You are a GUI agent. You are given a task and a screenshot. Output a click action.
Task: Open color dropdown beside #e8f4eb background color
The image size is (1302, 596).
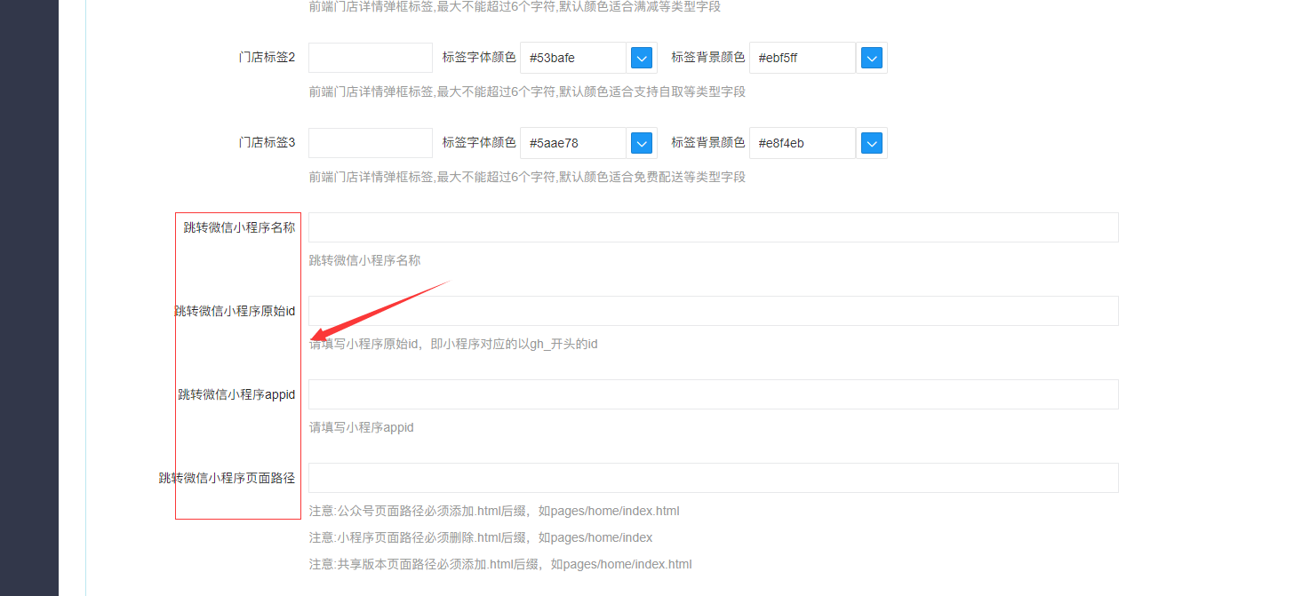pyautogui.click(x=872, y=143)
